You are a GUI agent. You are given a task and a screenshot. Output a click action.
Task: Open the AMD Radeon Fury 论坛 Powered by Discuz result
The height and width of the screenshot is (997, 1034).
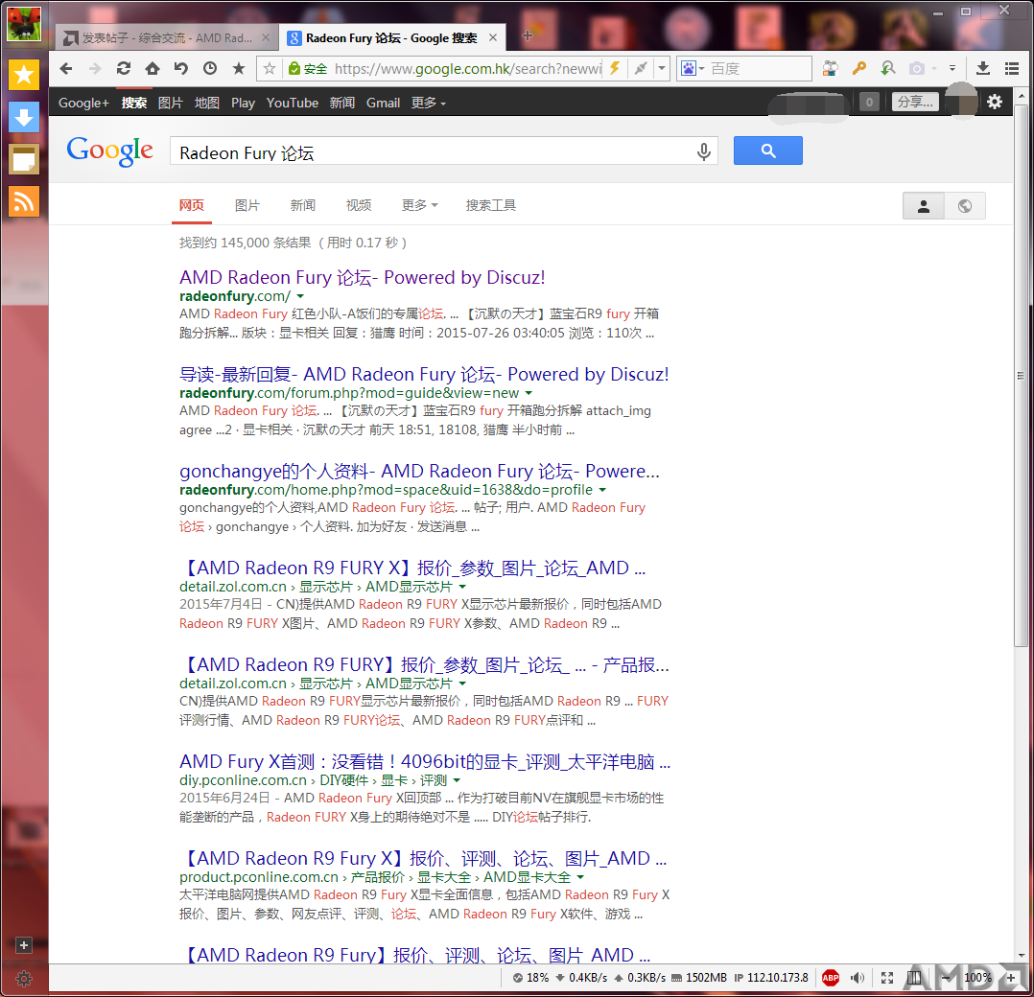click(362, 277)
